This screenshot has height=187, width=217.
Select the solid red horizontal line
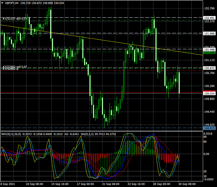(x=102, y=92)
